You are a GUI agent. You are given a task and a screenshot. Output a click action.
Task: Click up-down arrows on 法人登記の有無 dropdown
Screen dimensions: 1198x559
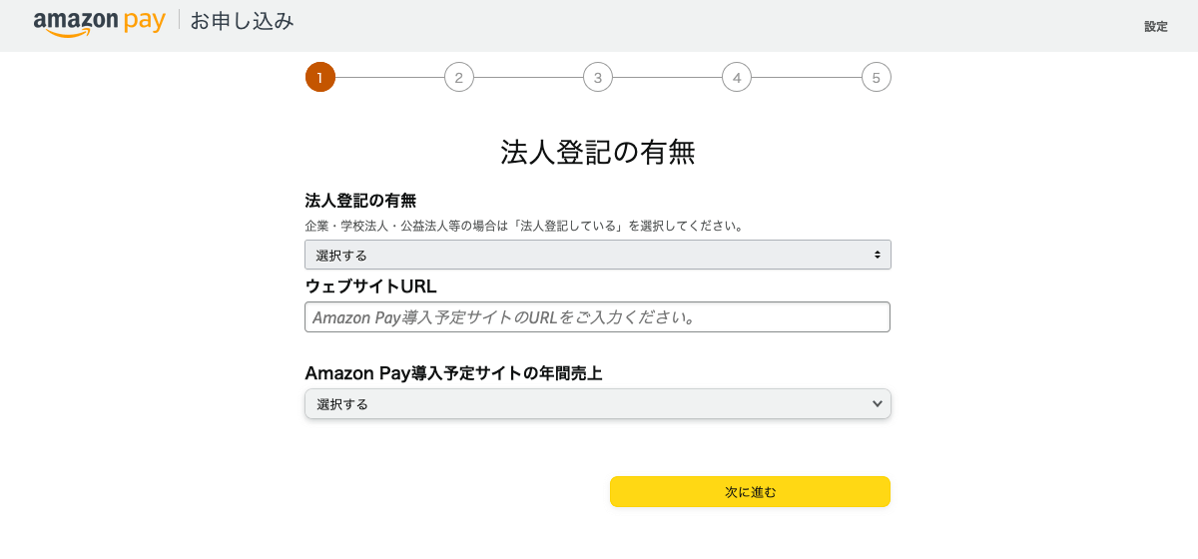coord(877,255)
